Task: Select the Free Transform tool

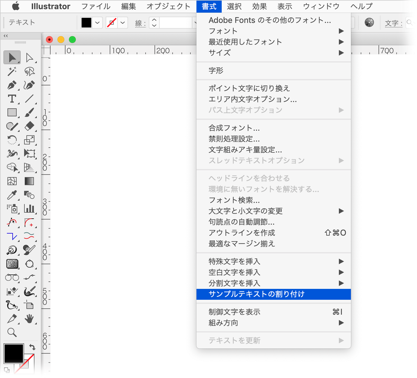Action: point(29,154)
